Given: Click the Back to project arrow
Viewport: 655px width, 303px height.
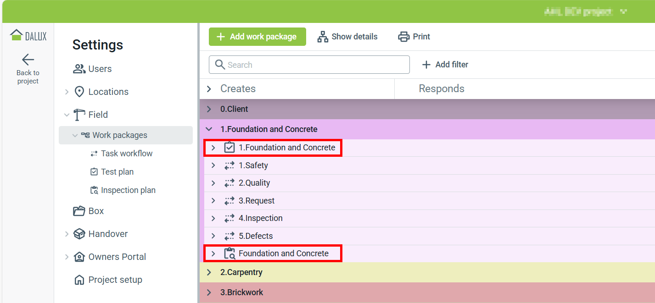Looking at the screenshot, I should [28, 60].
